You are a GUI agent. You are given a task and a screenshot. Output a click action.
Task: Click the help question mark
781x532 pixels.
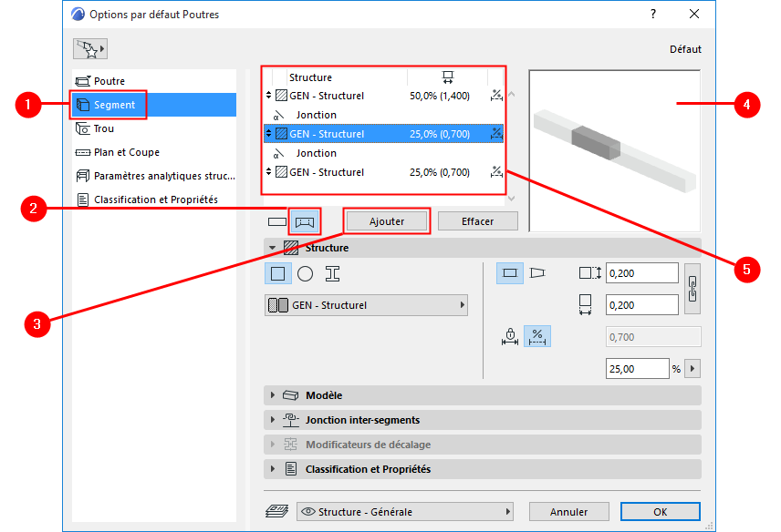[x=653, y=14]
